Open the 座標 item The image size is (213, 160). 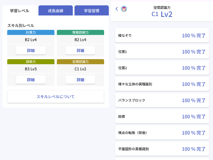point(162,117)
